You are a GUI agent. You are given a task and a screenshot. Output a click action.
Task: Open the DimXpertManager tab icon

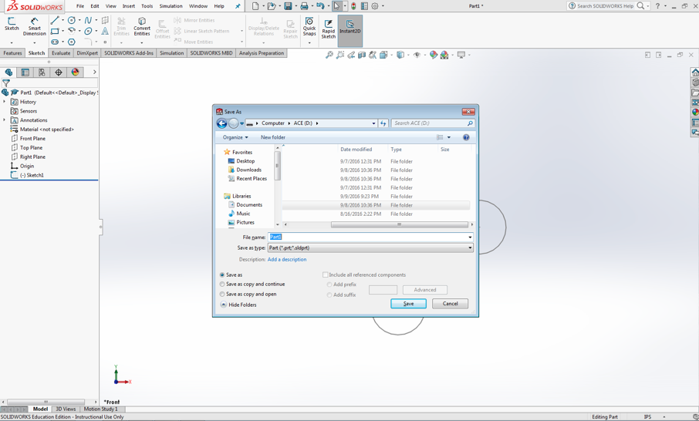pyautogui.click(x=59, y=72)
